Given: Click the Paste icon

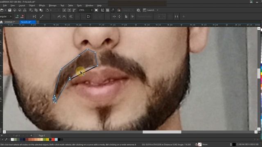Looking at the screenshot, I should (41, 10).
